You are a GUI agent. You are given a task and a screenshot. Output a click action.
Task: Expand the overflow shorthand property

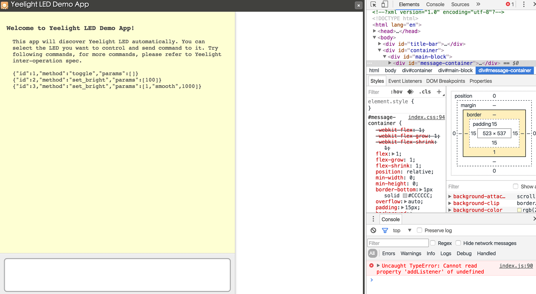click(x=405, y=202)
